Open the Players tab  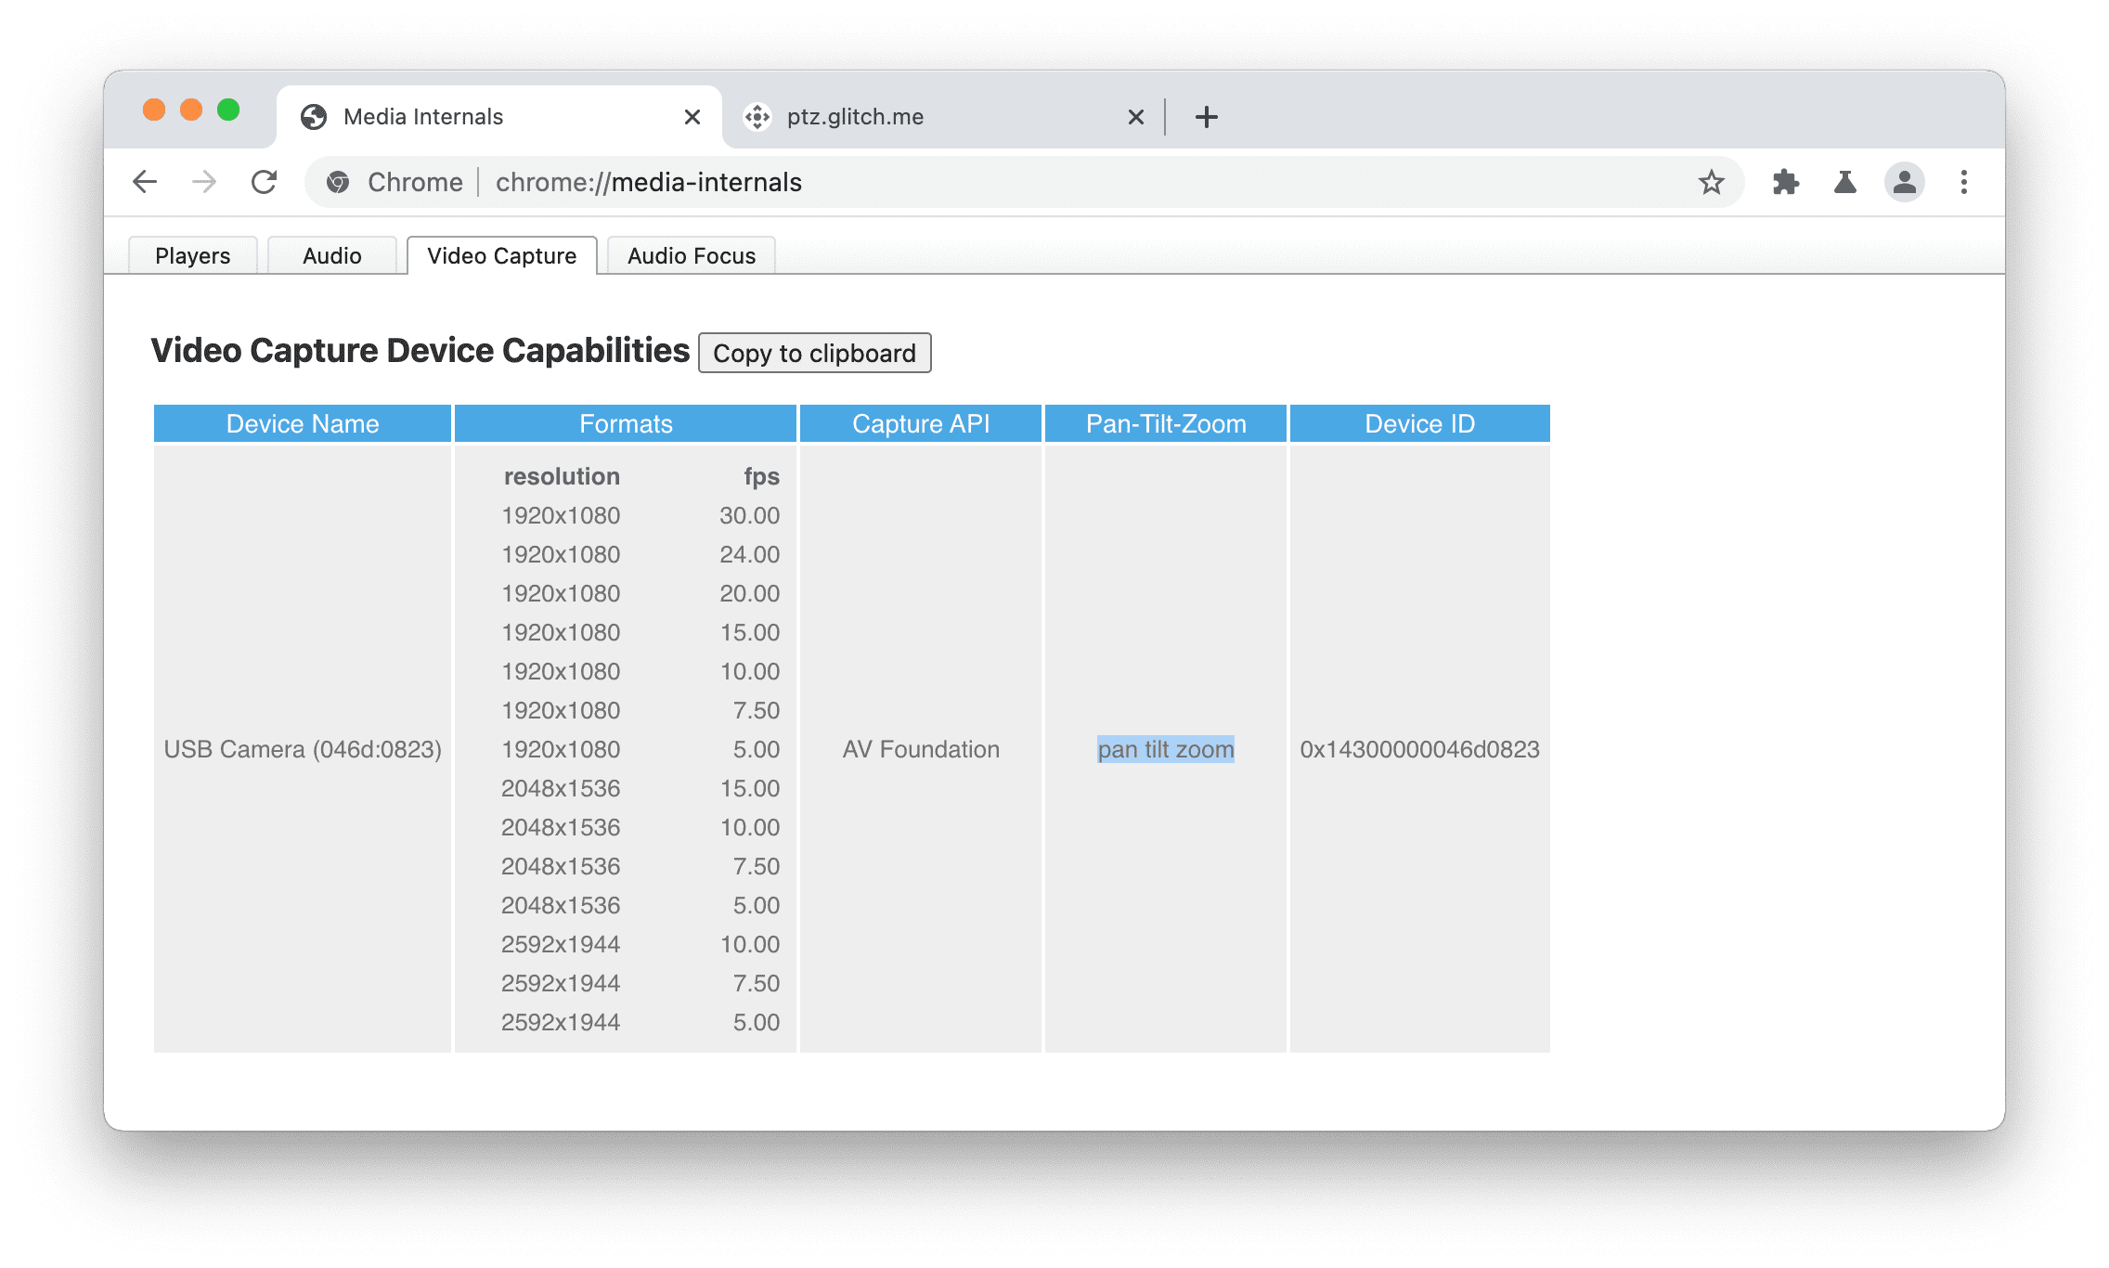click(193, 254)
